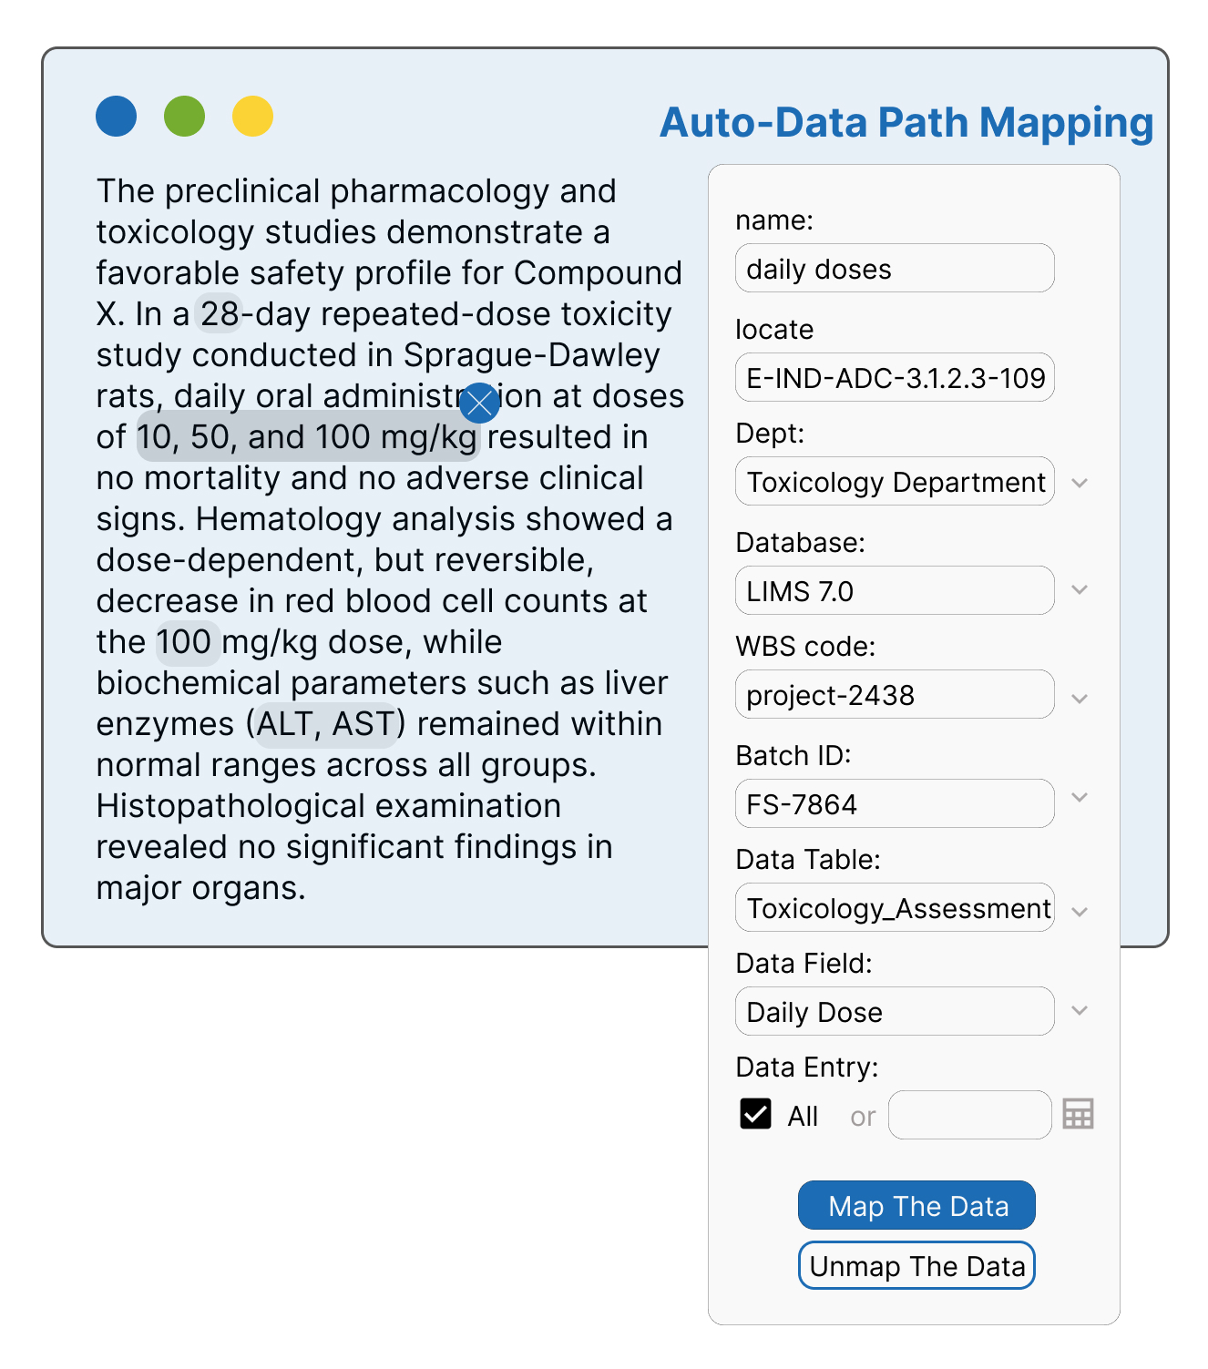Click the highlighted "28" in the paragraph
1208x1369 pixels.
tap(220, 314)
